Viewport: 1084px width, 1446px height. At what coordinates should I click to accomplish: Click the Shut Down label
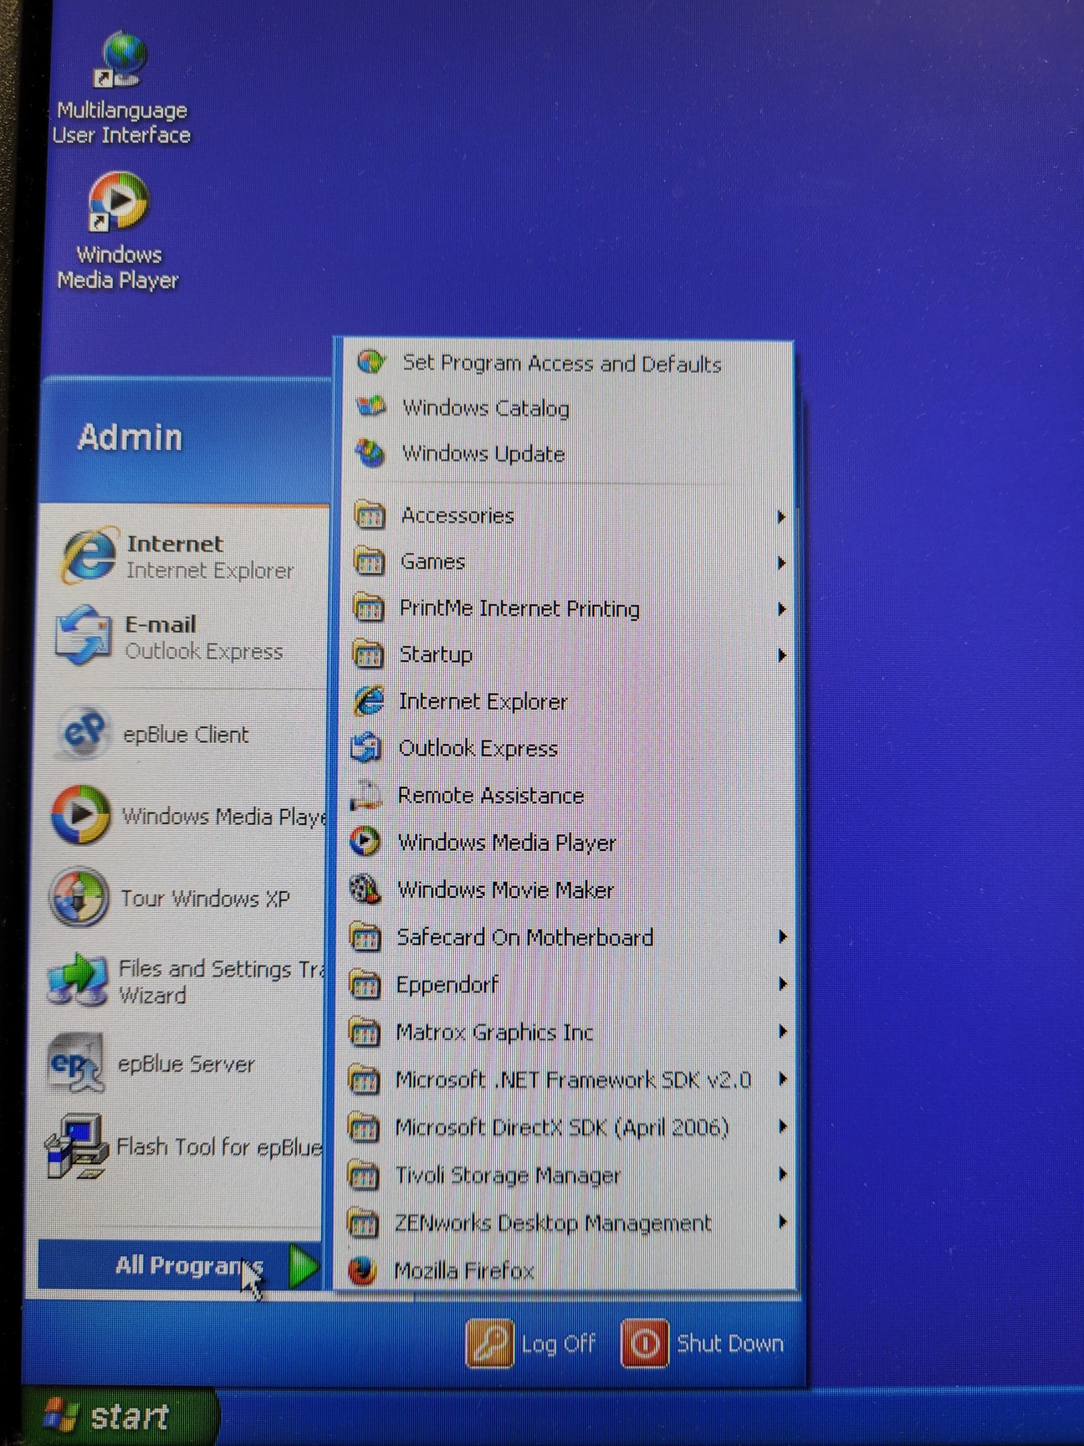730,1343
